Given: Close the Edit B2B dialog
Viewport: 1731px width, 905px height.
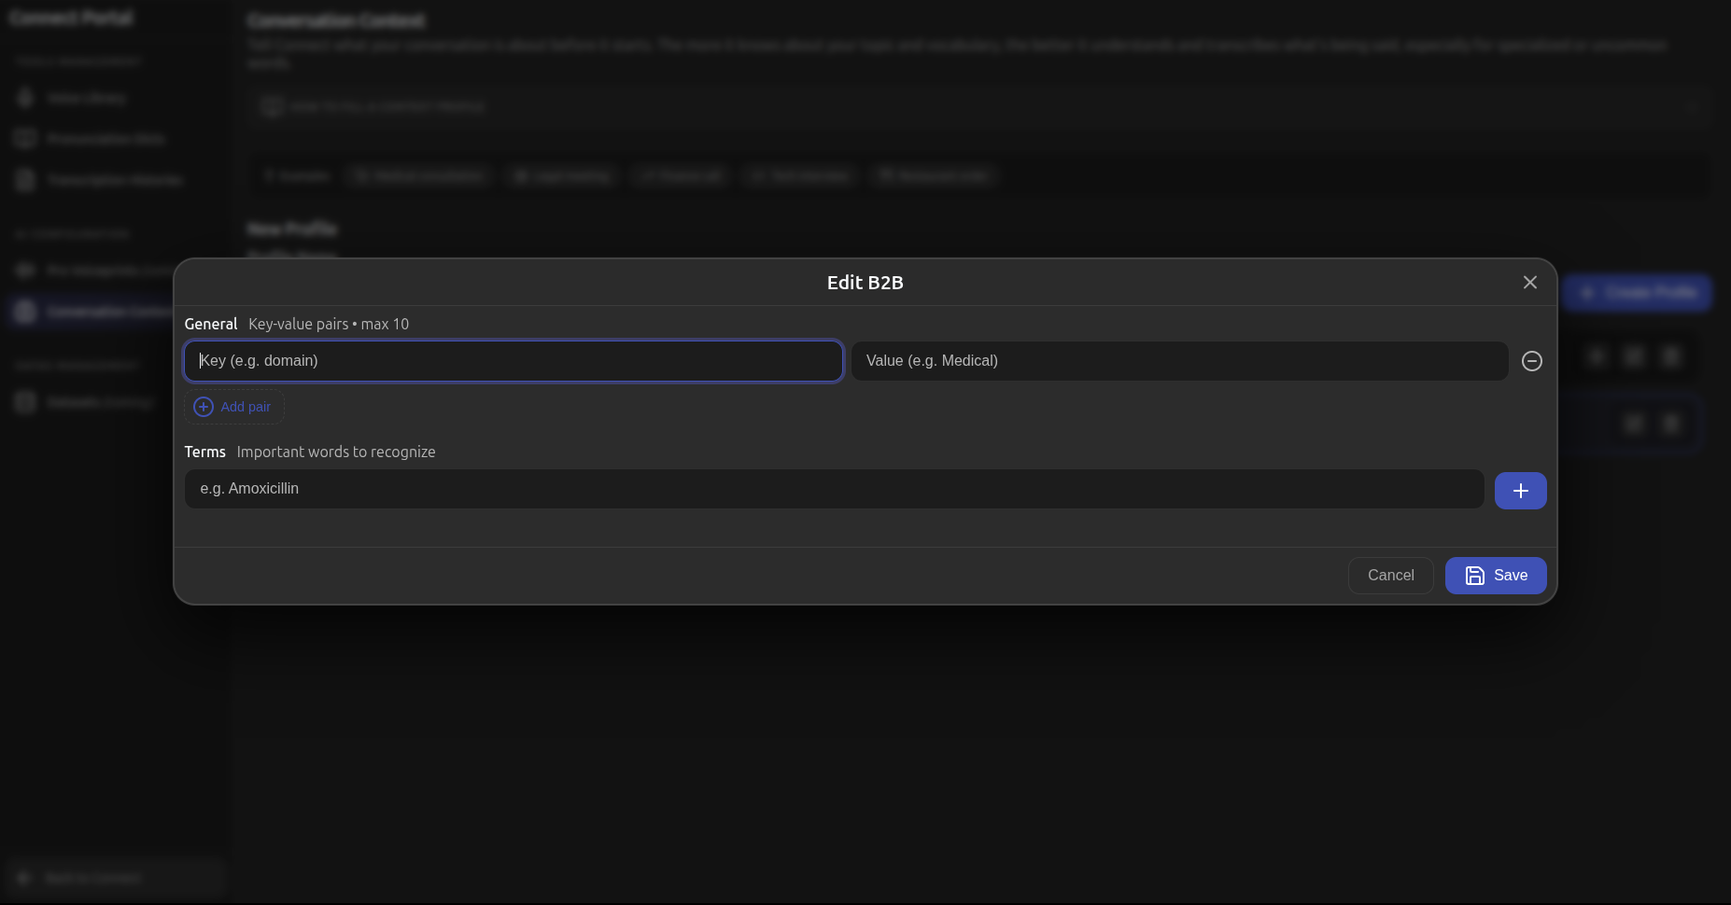Looking at the screenshot, I should (1529, 283).
